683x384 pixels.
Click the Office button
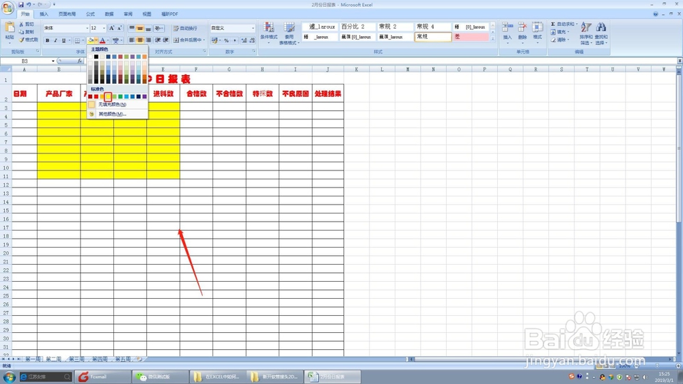(x=8, y=8)
